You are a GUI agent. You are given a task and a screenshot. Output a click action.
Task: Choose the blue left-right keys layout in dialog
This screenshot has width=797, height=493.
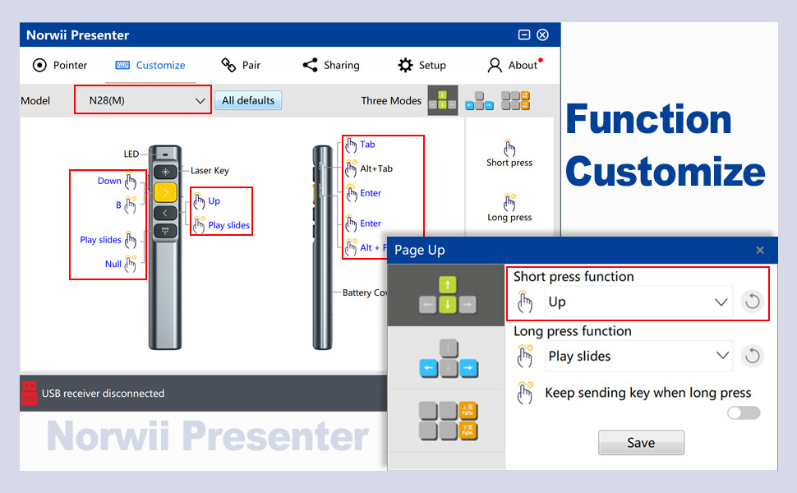(447, 358)
